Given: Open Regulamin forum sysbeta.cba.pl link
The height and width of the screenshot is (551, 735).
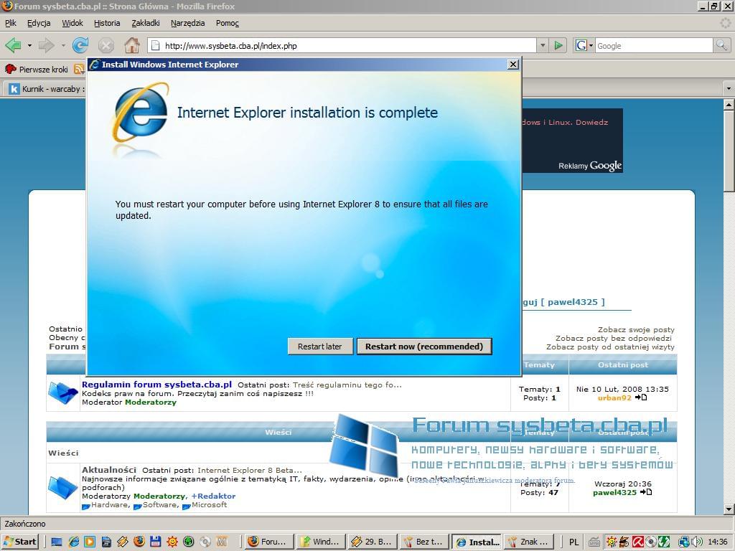Looking at the screenshot, I should coord(156,385).
